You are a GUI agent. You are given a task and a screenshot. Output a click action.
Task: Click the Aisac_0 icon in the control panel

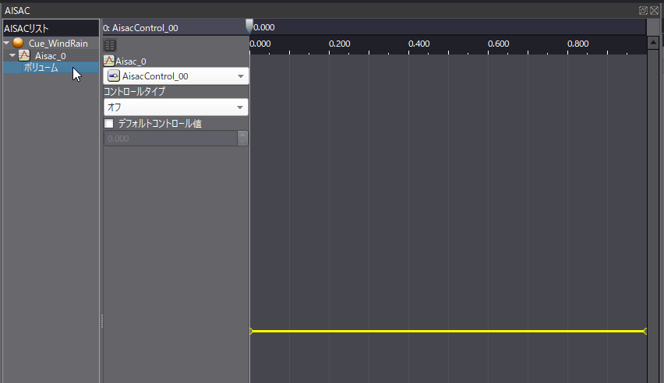(x=109, y=61)
